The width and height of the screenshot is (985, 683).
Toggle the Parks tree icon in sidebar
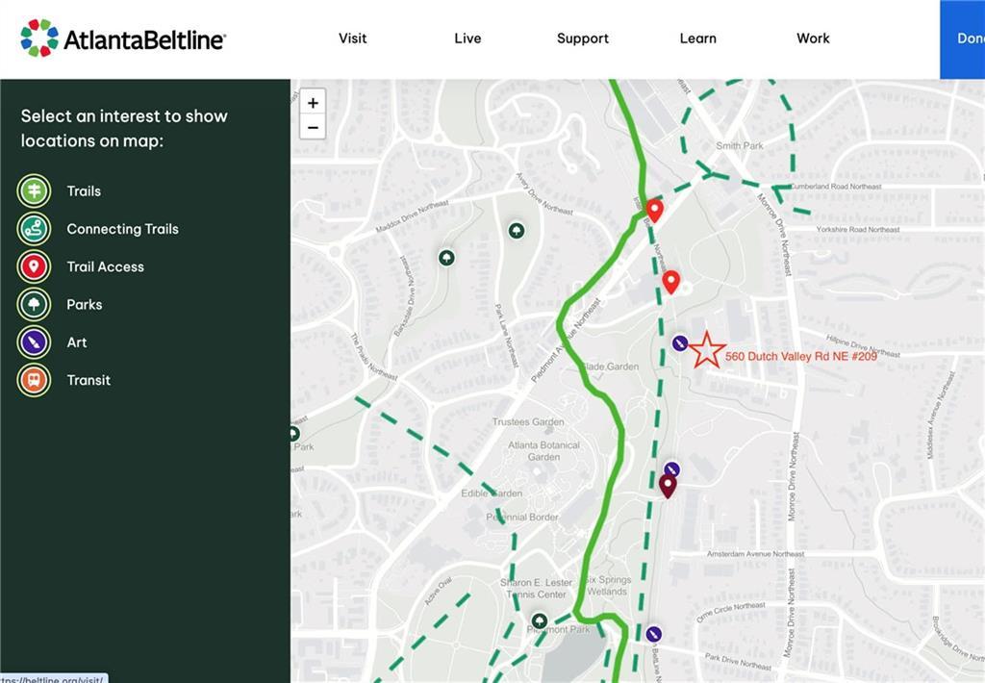click(34, 304)
